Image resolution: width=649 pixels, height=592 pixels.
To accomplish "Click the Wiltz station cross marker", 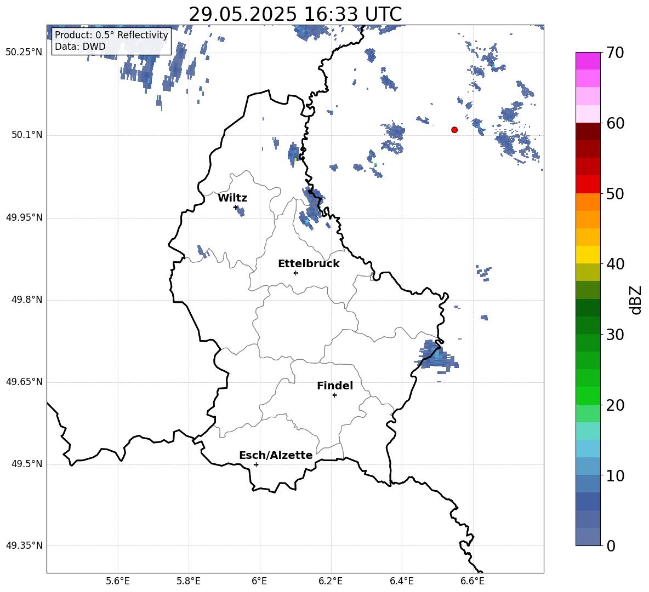I will tap(236, 207).
